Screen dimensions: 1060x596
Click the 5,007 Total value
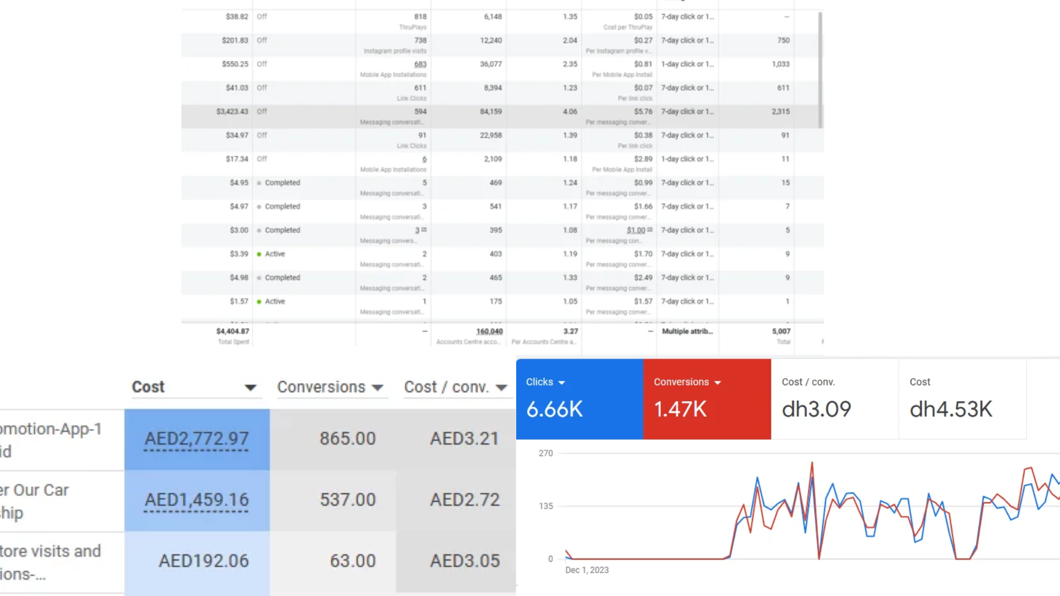point(781,331)
